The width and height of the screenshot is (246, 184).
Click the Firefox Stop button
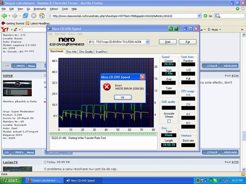click(x=34, y=16)
